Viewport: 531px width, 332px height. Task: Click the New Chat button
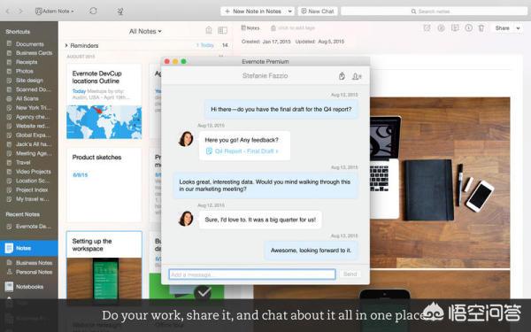318,12
